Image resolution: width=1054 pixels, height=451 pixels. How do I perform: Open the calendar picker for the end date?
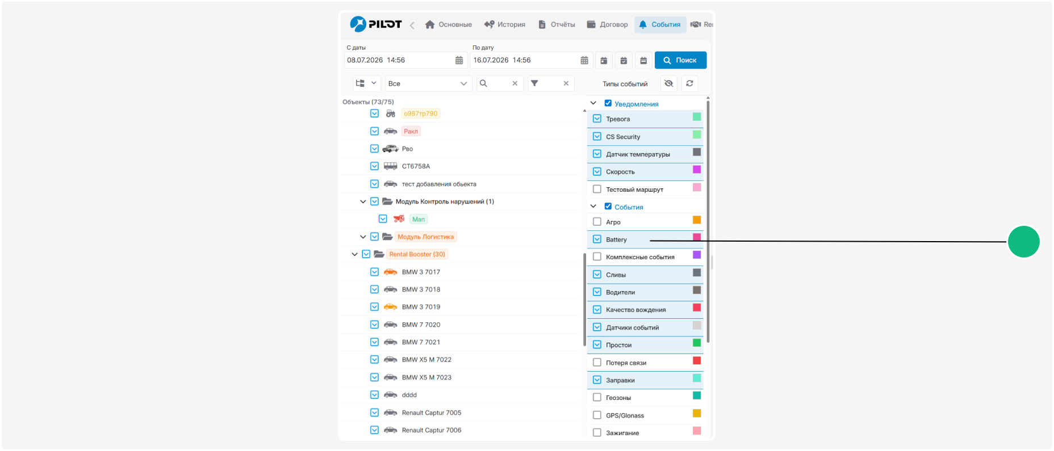click(584, 60)
